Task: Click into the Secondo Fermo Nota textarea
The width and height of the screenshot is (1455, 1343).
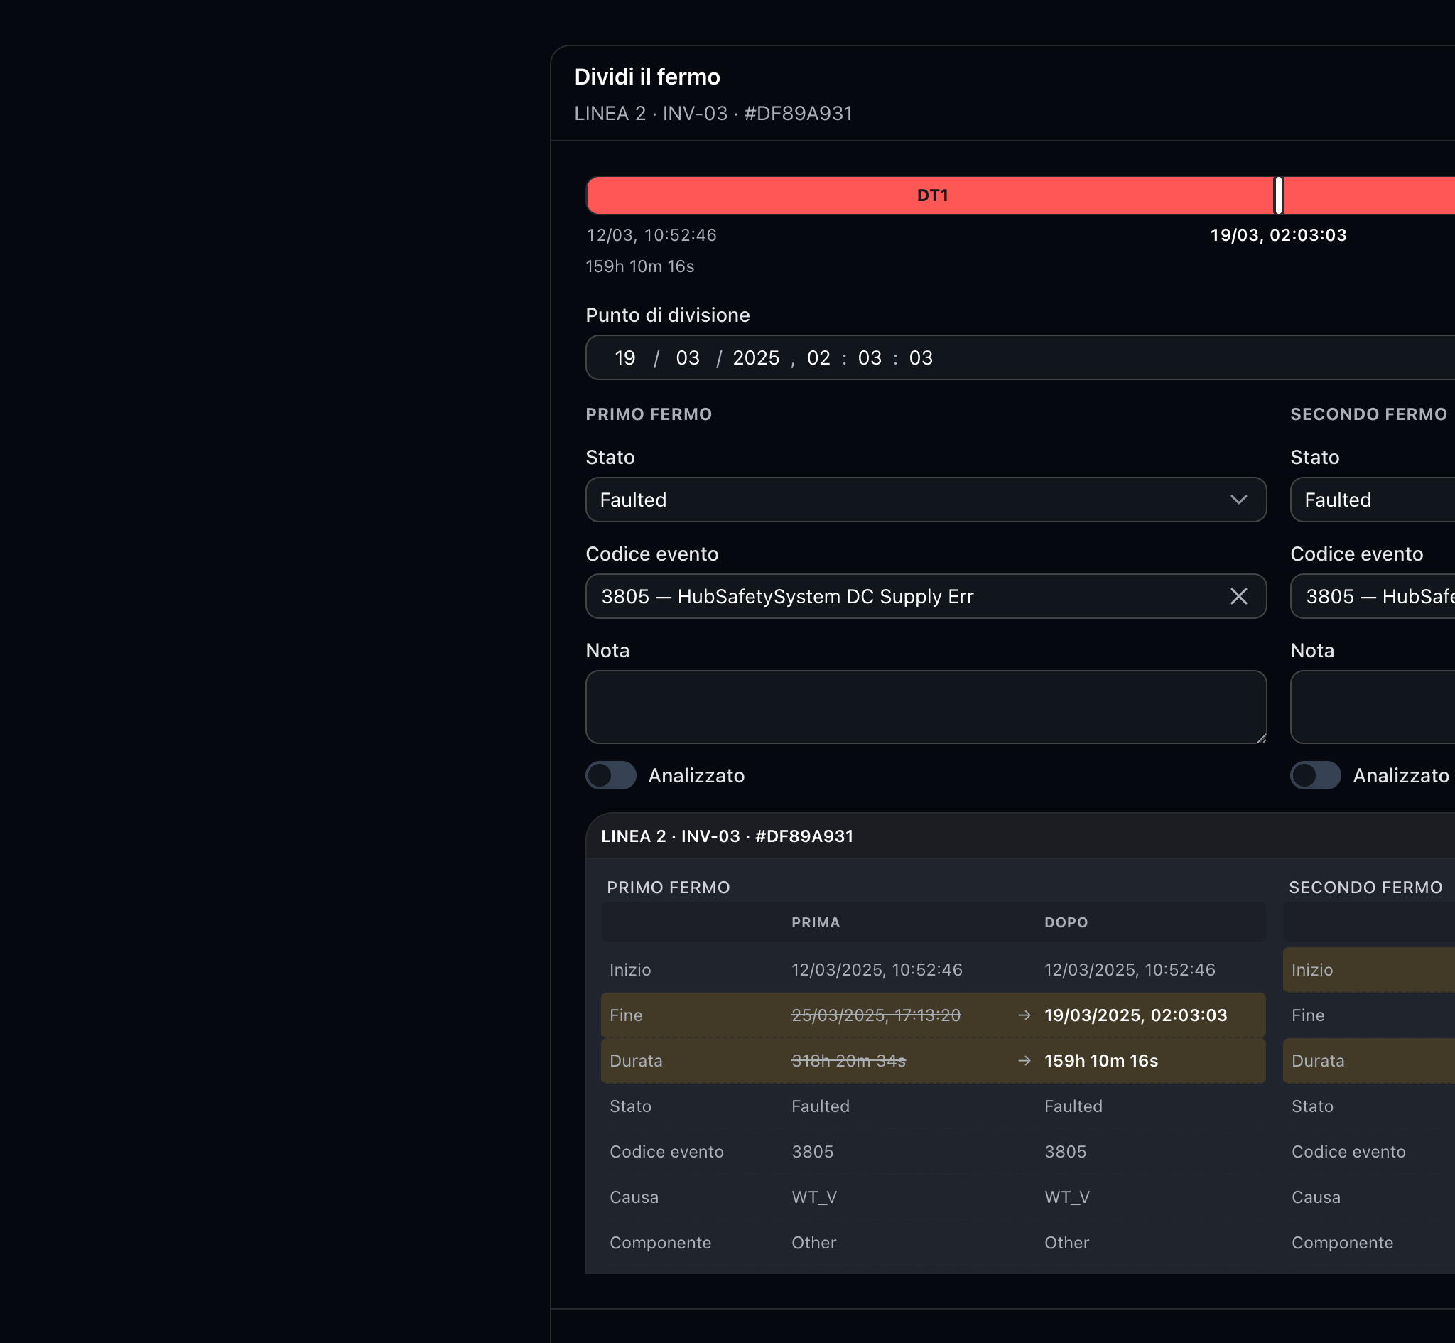Action: pyautogui.click(x=1373, y=707)
